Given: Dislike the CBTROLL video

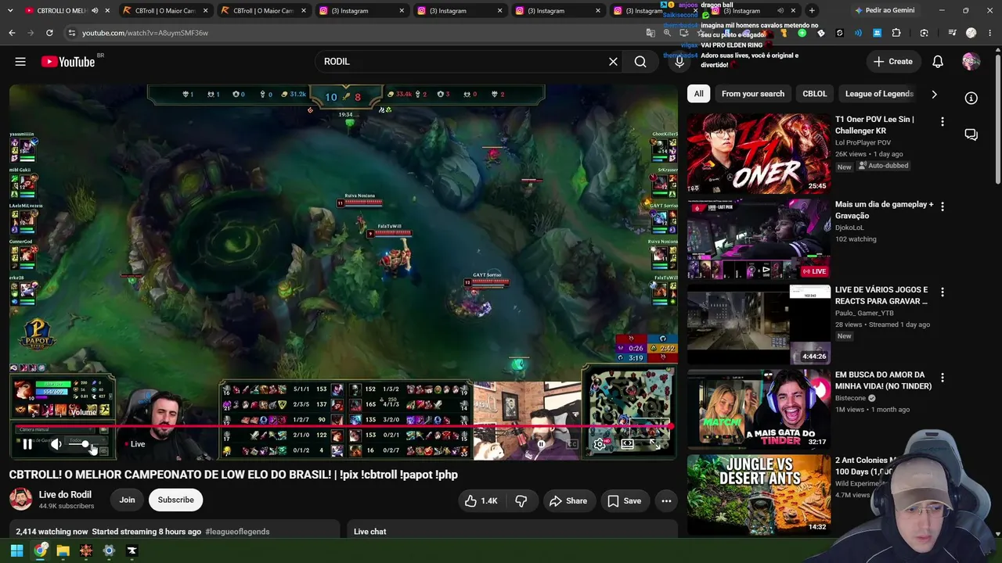Looking at the screenshot, I should (x=521, y=500).
